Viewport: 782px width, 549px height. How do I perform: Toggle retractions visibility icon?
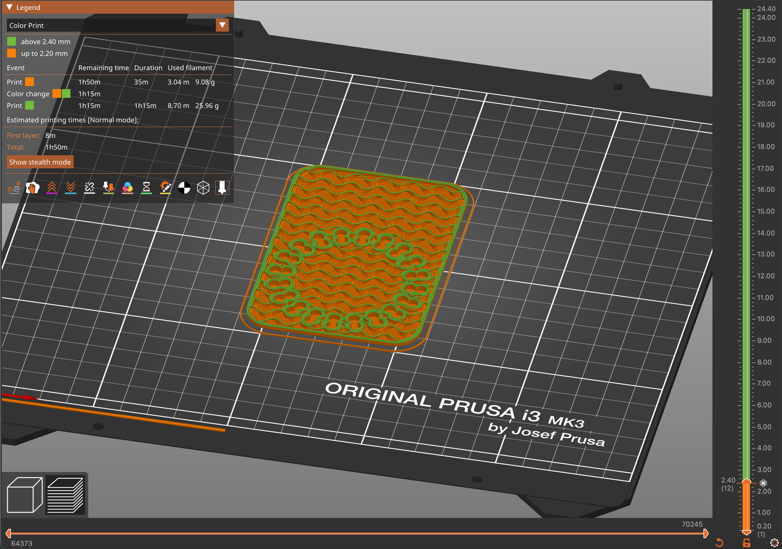[x=52, y=188]
